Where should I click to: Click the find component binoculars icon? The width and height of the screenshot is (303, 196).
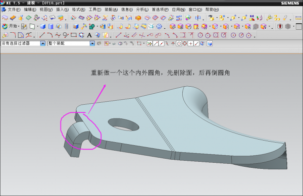click(211, 18)
